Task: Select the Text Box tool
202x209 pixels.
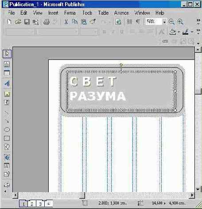Action: click(7, 64)
